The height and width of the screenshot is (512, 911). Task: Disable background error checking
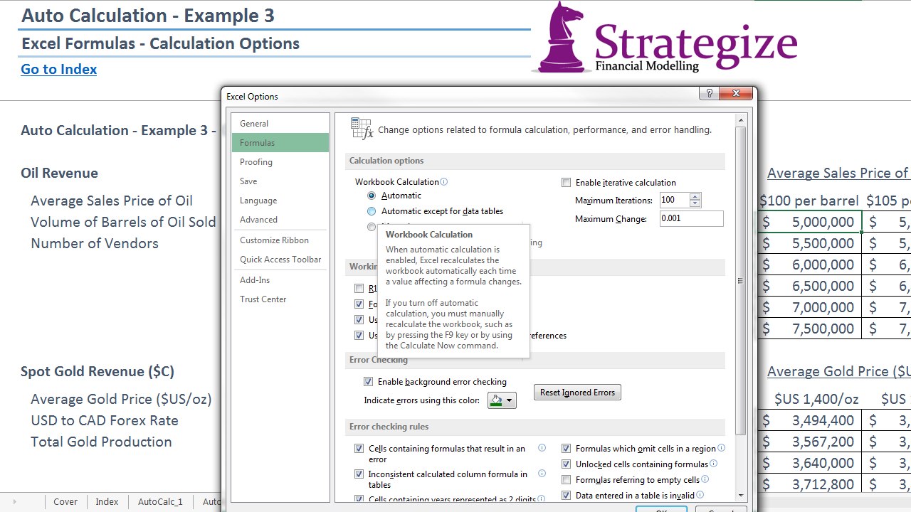[x=368, y=382]
